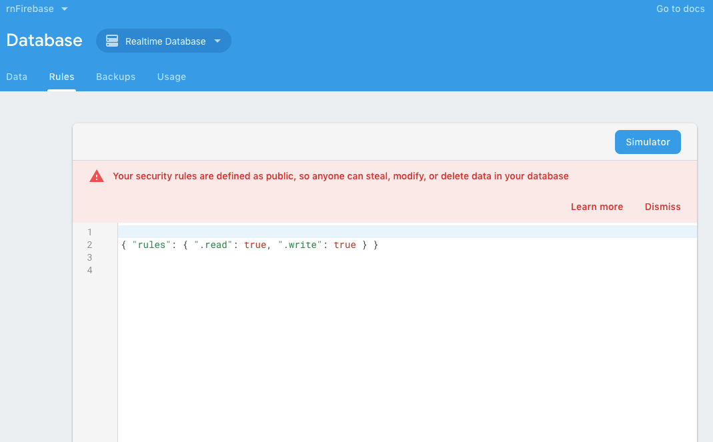The image size is (713, 442).
Task: Switch to the Data tab
Action: [x=17, y=77]
